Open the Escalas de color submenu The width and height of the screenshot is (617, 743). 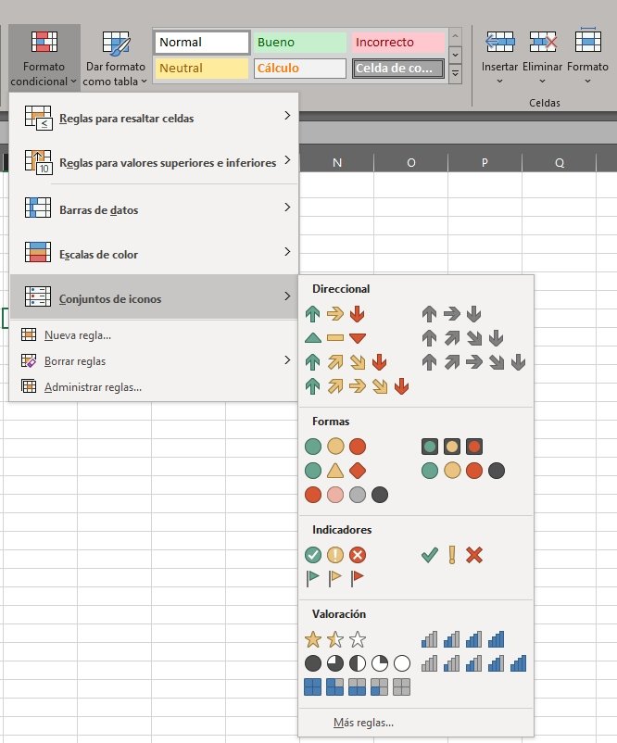click(154, 254)
